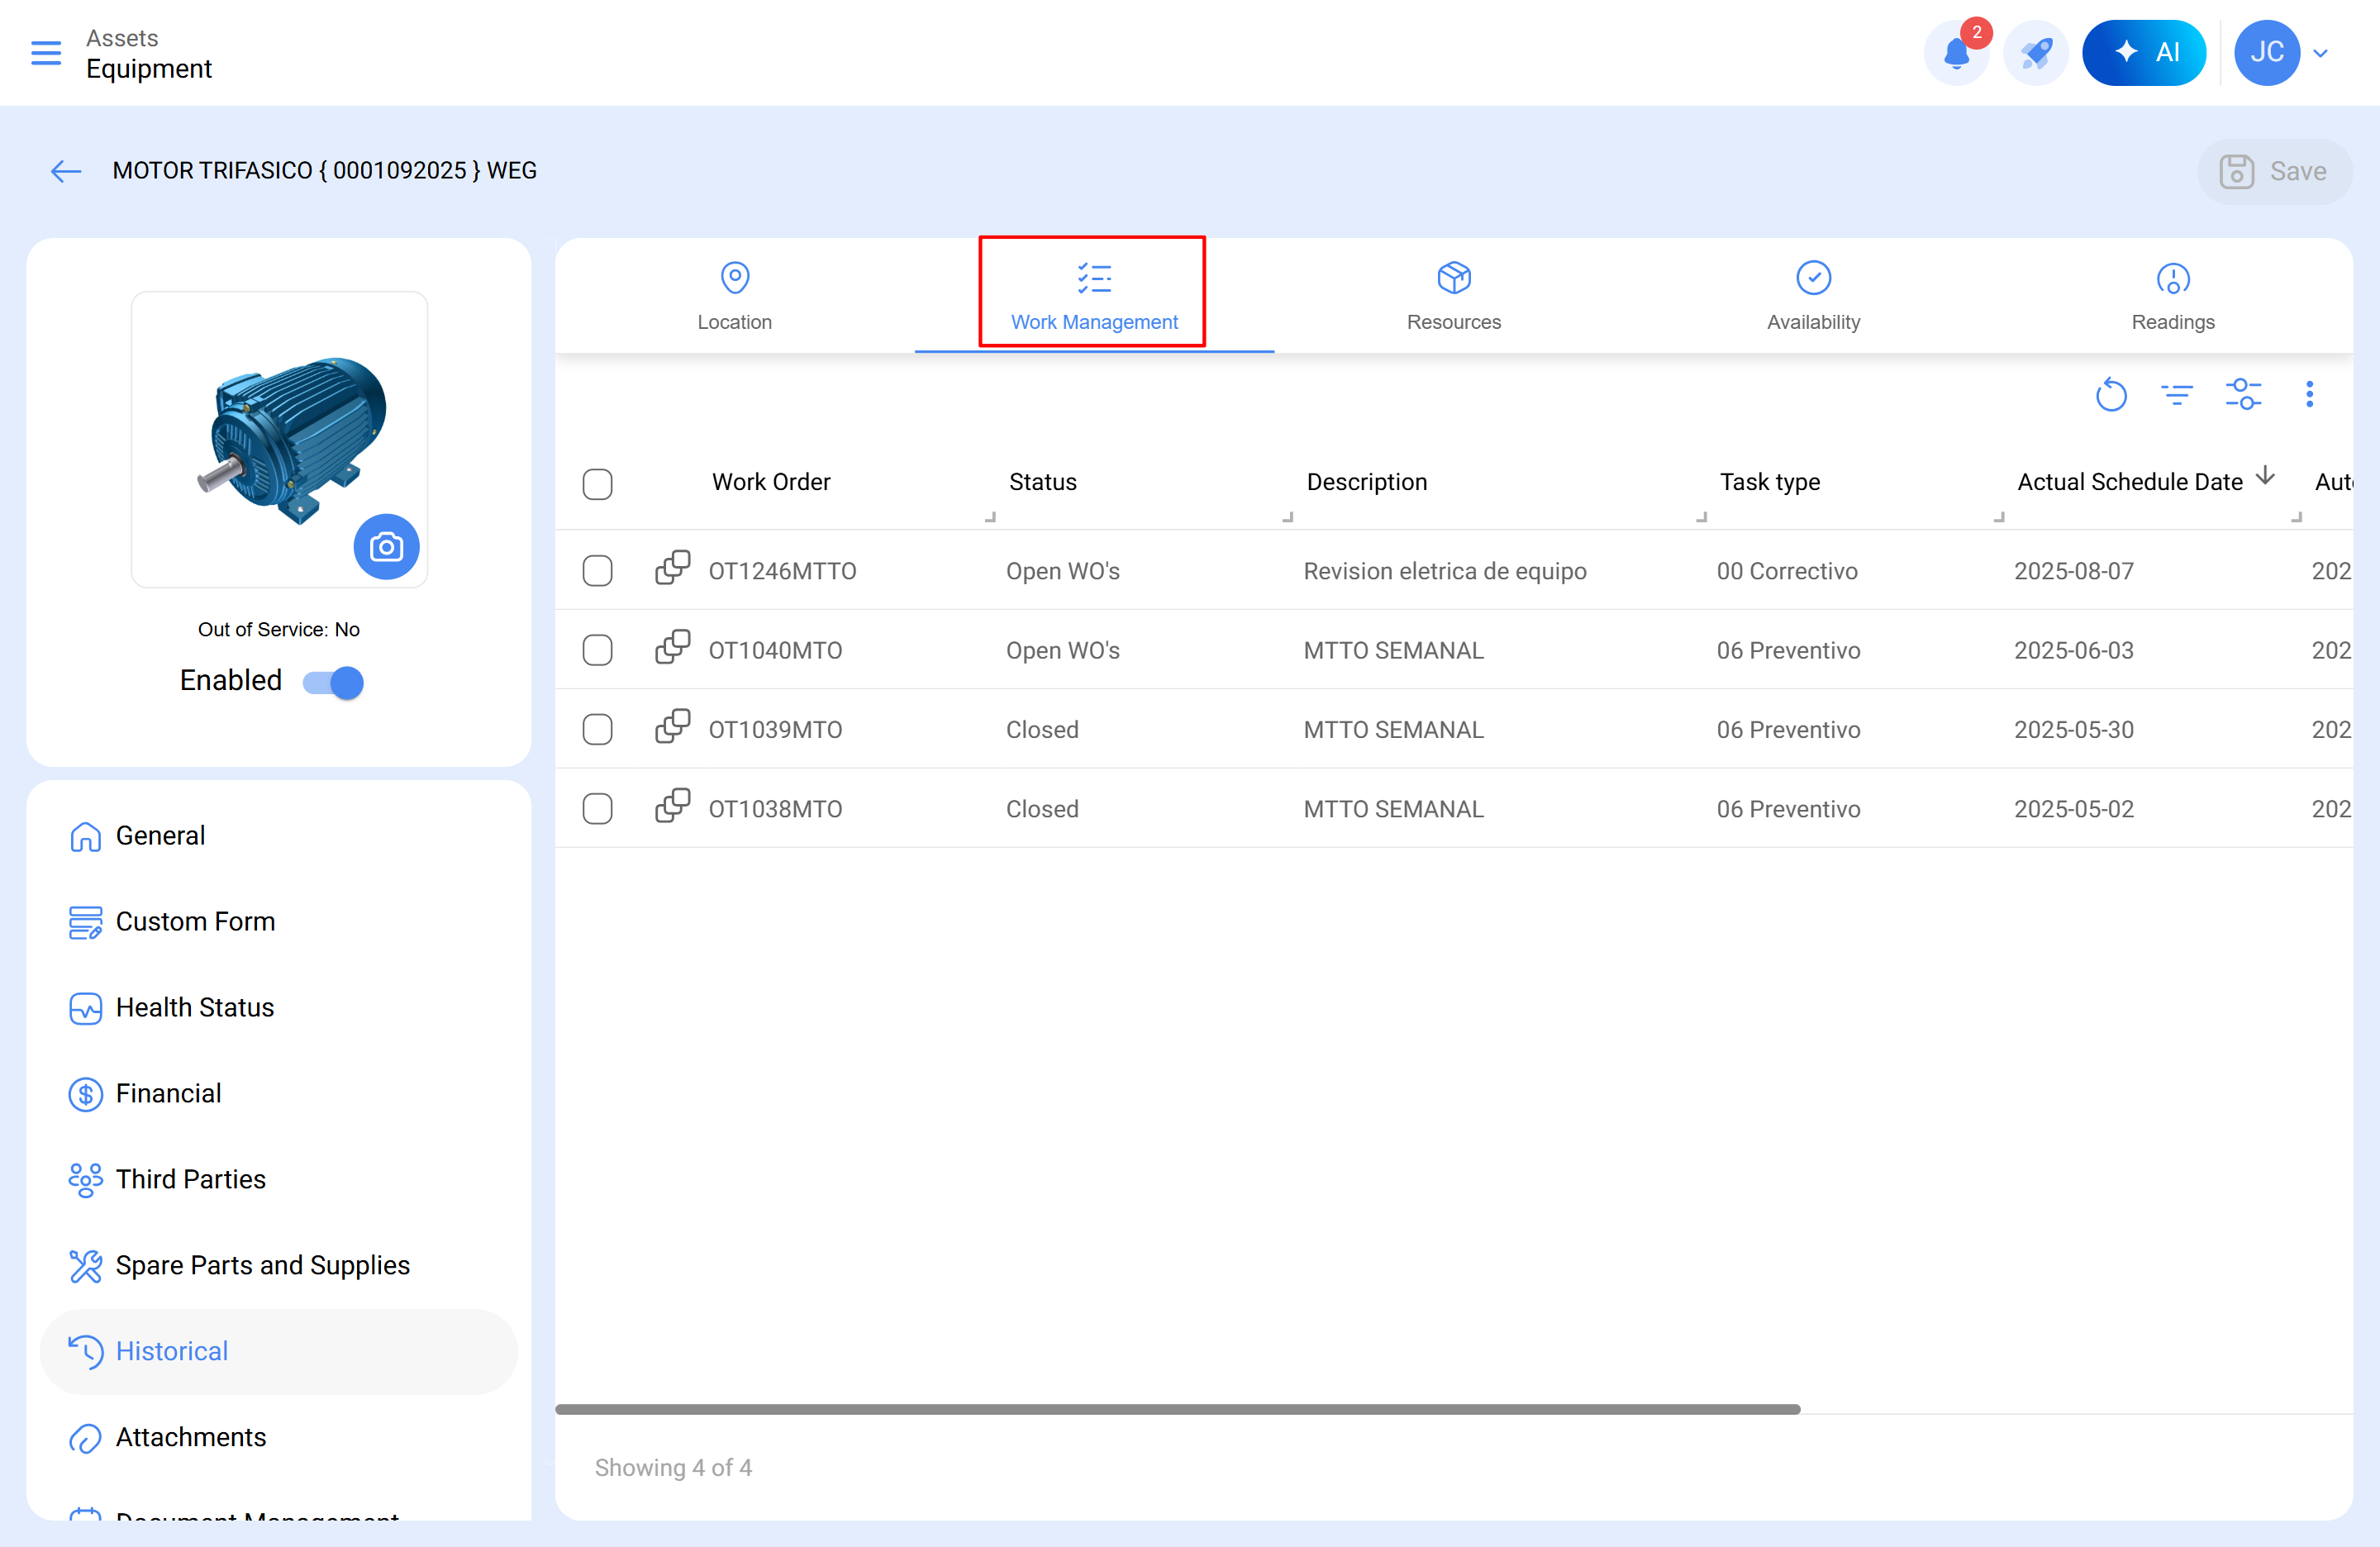Open the three-dot more options menu
This screenshot has height=1547, width=2380.
[2310, 395]
